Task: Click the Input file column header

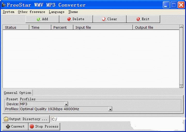Action: (103, 27)
